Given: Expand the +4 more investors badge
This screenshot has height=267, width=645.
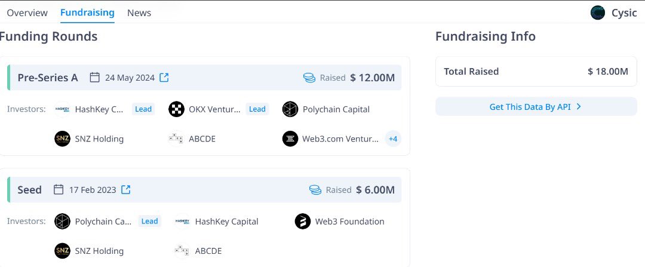Looking at the screenshot, I should (393, 139).
